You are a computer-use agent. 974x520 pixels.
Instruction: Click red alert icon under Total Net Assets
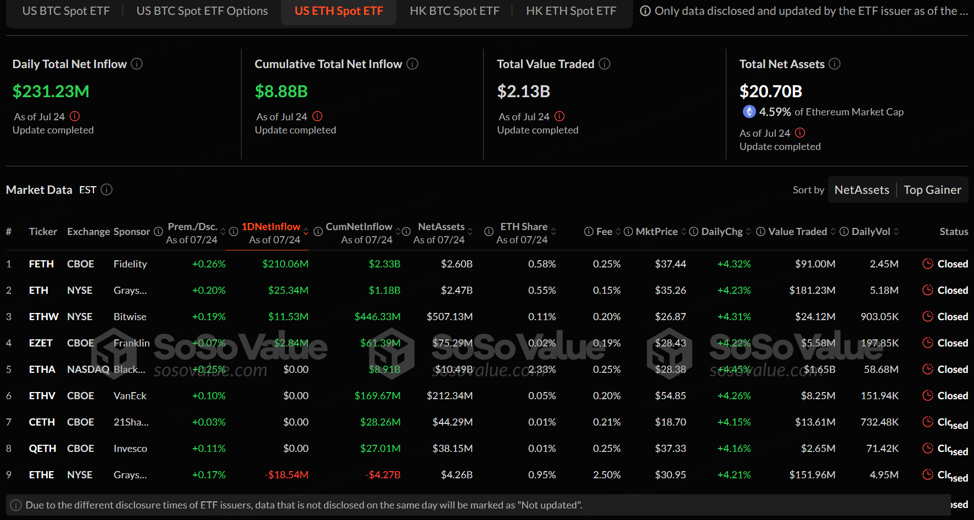click(800, 133)
